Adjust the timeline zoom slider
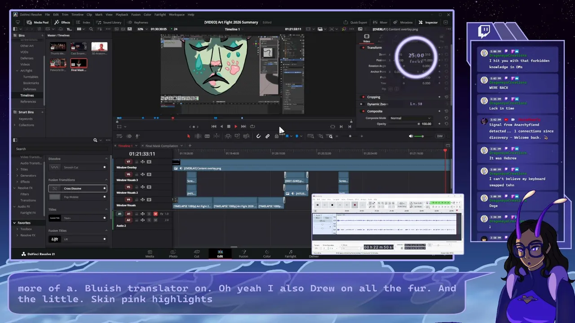The image size is (575, 323). 350,136
